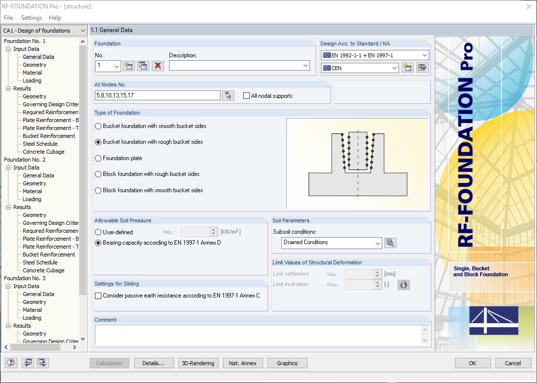
Task: Enable passive earth resistance for sliding
Action: [98, 296]
